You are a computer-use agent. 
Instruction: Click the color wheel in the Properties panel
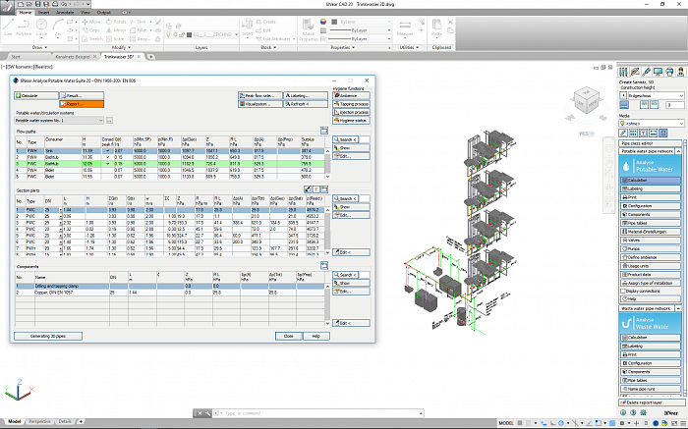[323, 22]
